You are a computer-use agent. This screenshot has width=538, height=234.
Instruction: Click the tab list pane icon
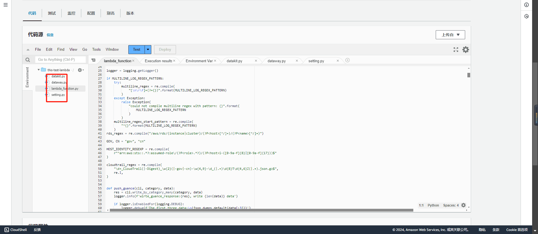pos(94,60)
